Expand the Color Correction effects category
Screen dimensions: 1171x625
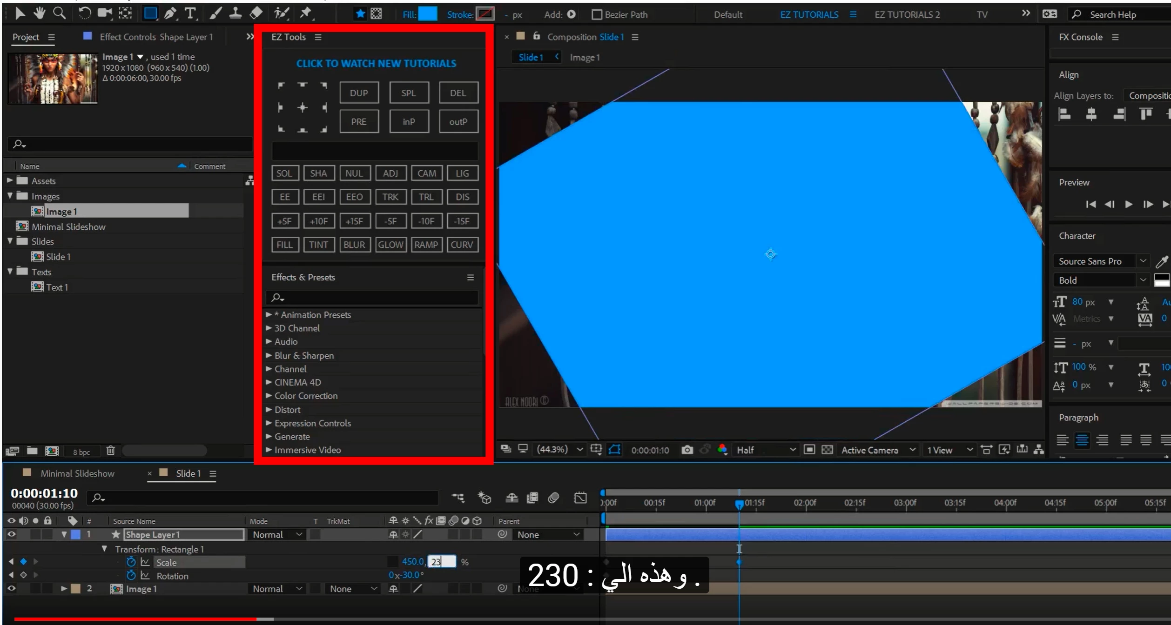tap(269, 396)
